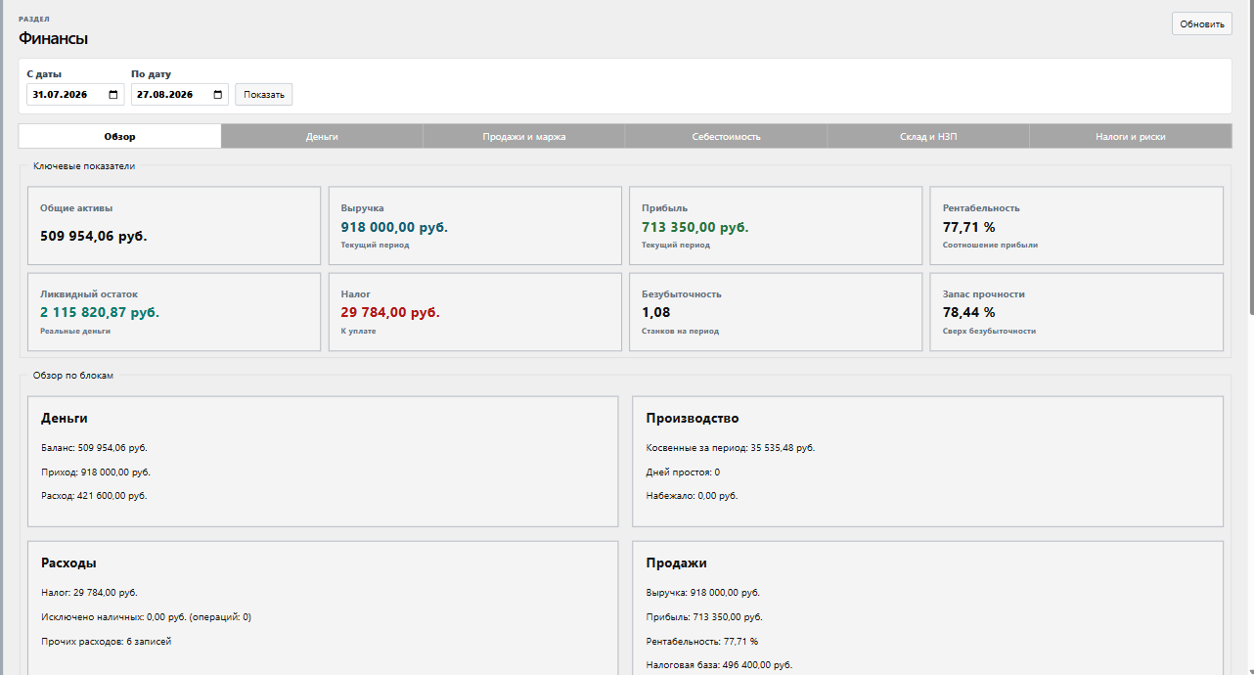Click the Продажи block heading
Image resolution: width=1254 pixels, height=675 pixels.
677,562
